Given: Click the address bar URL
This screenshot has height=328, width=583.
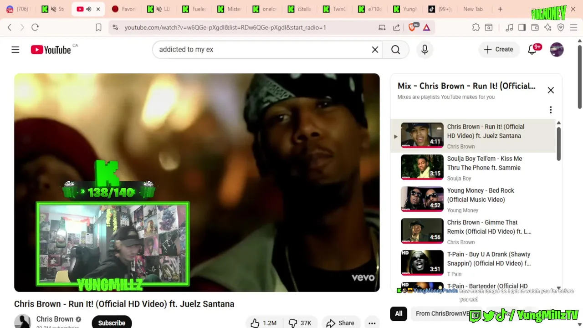Looking at the screenshot, I should pyautogui.click(x=225, y=27).
